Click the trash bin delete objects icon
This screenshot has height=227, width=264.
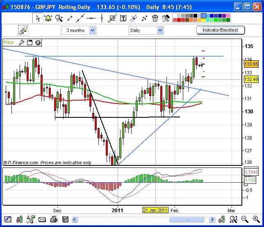coord(155,18)
